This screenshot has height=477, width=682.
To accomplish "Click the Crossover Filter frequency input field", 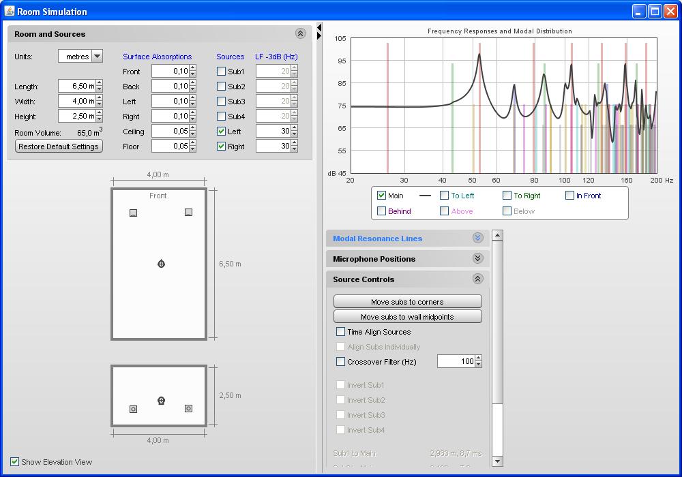I will (x=456, y=362).
